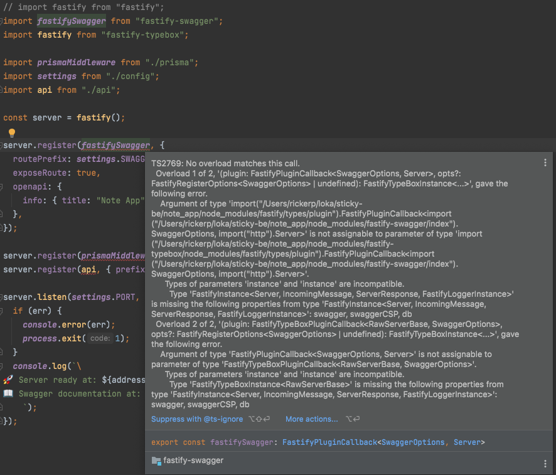The height and width of the screenshot is (475, 556).
Task: Click the const server = fastify() line
Action: 64,118
